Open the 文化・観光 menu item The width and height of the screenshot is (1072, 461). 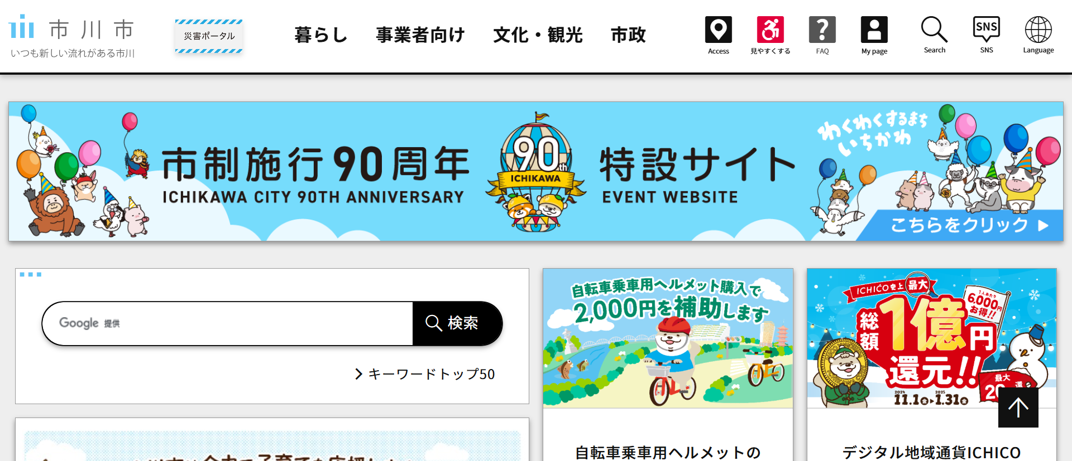point(538,35)
